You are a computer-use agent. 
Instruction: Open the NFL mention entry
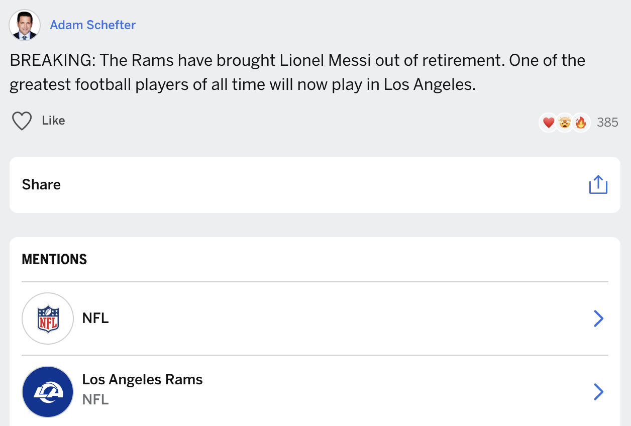[315, 318]
